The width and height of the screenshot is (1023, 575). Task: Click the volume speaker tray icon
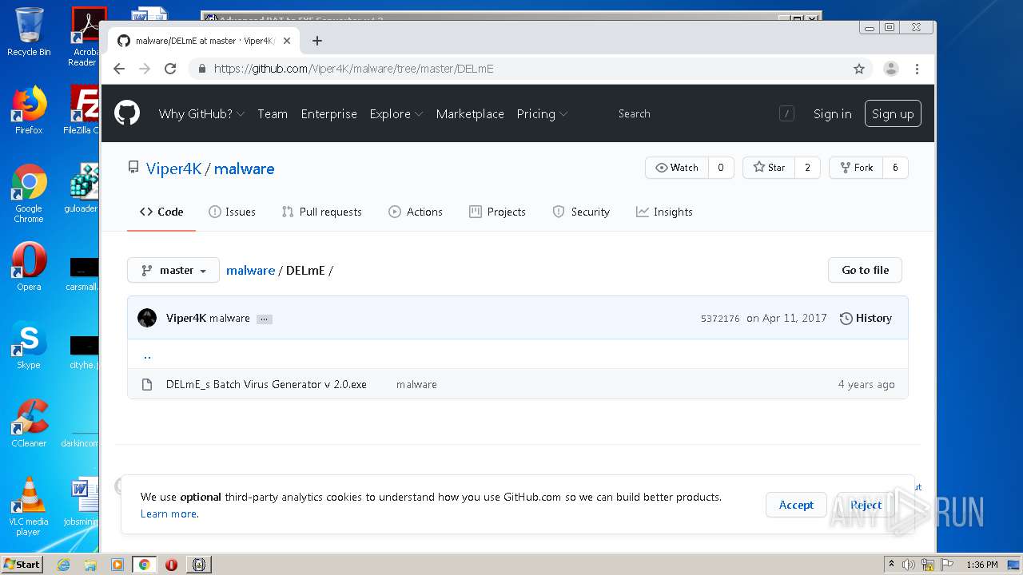click(909, 565)
